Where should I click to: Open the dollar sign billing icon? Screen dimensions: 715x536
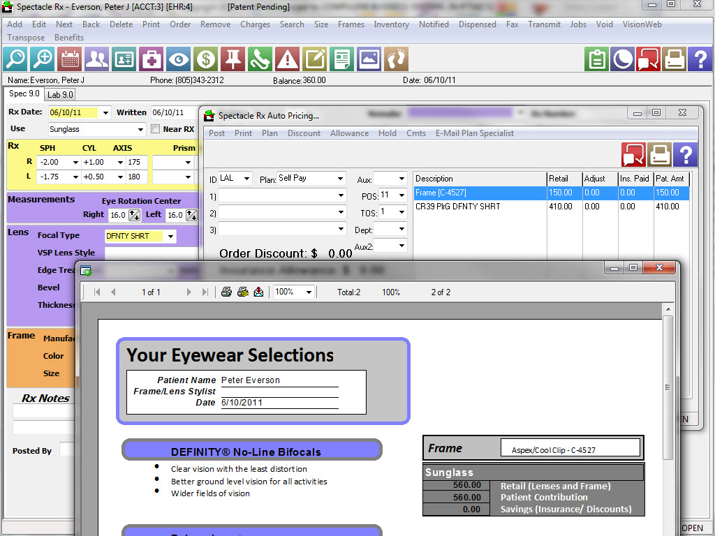tap(206, 59)
